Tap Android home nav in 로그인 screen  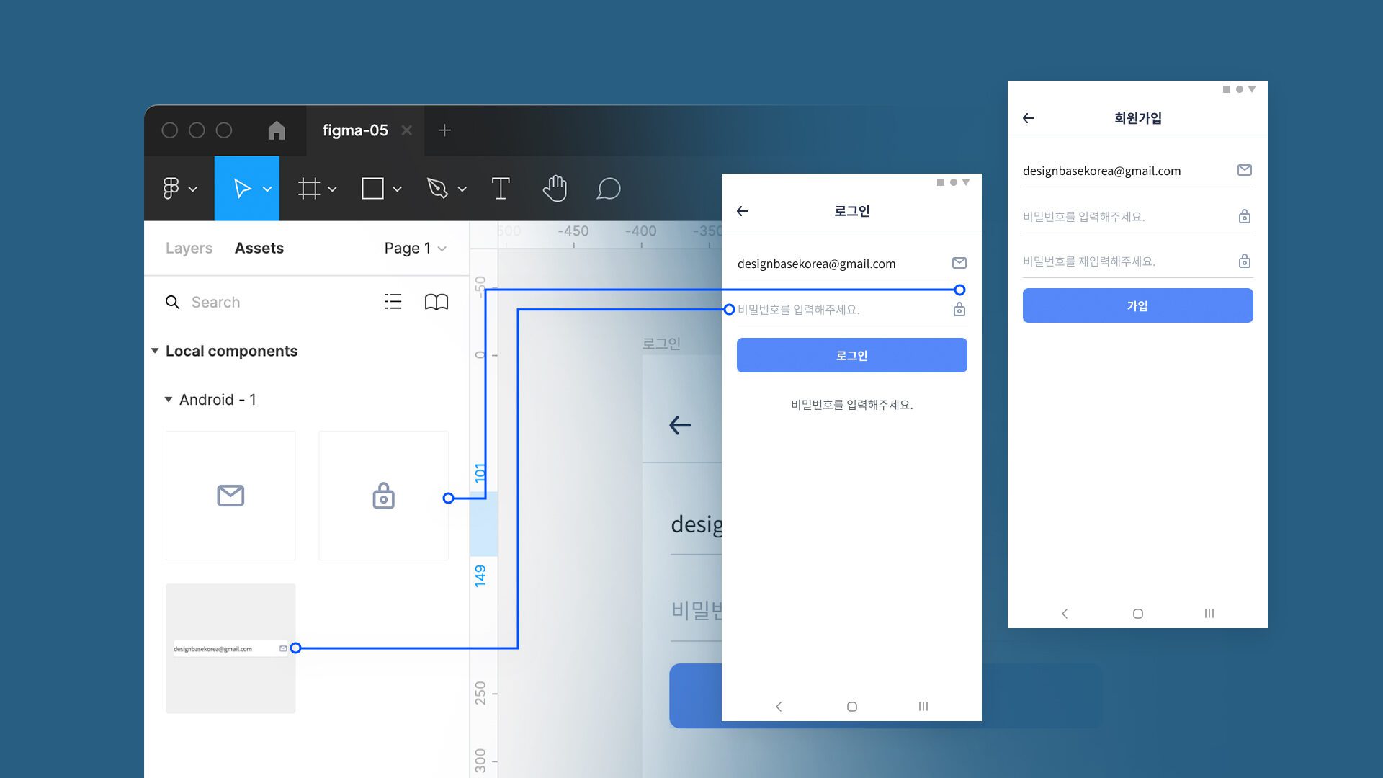tap(852, 707)
